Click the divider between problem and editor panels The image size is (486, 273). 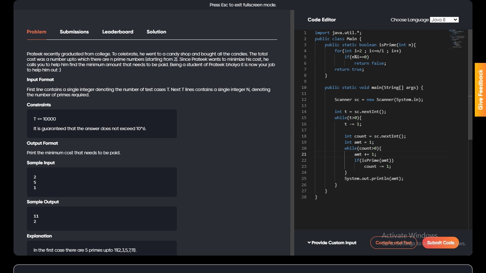tap(292, 133)
